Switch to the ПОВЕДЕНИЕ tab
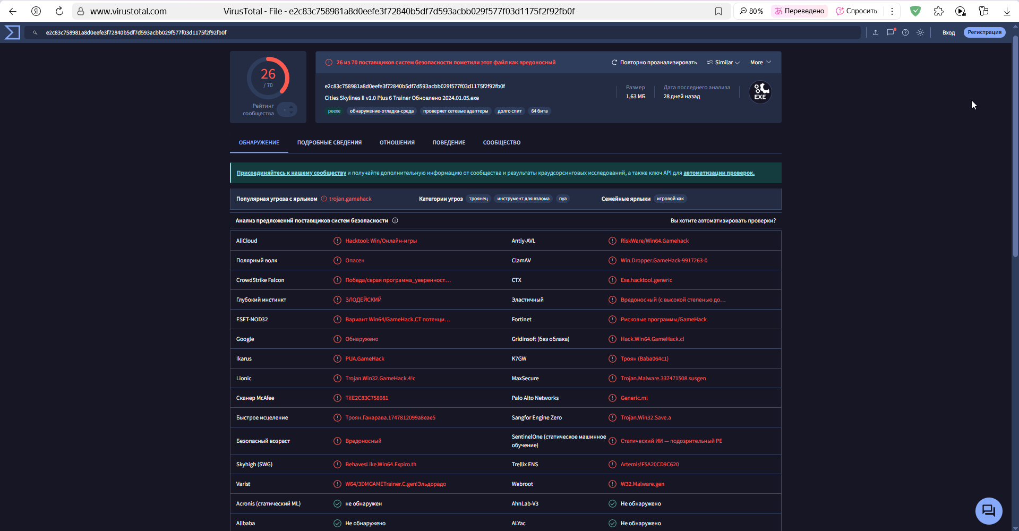1019x531 pixels. (449, 143)
